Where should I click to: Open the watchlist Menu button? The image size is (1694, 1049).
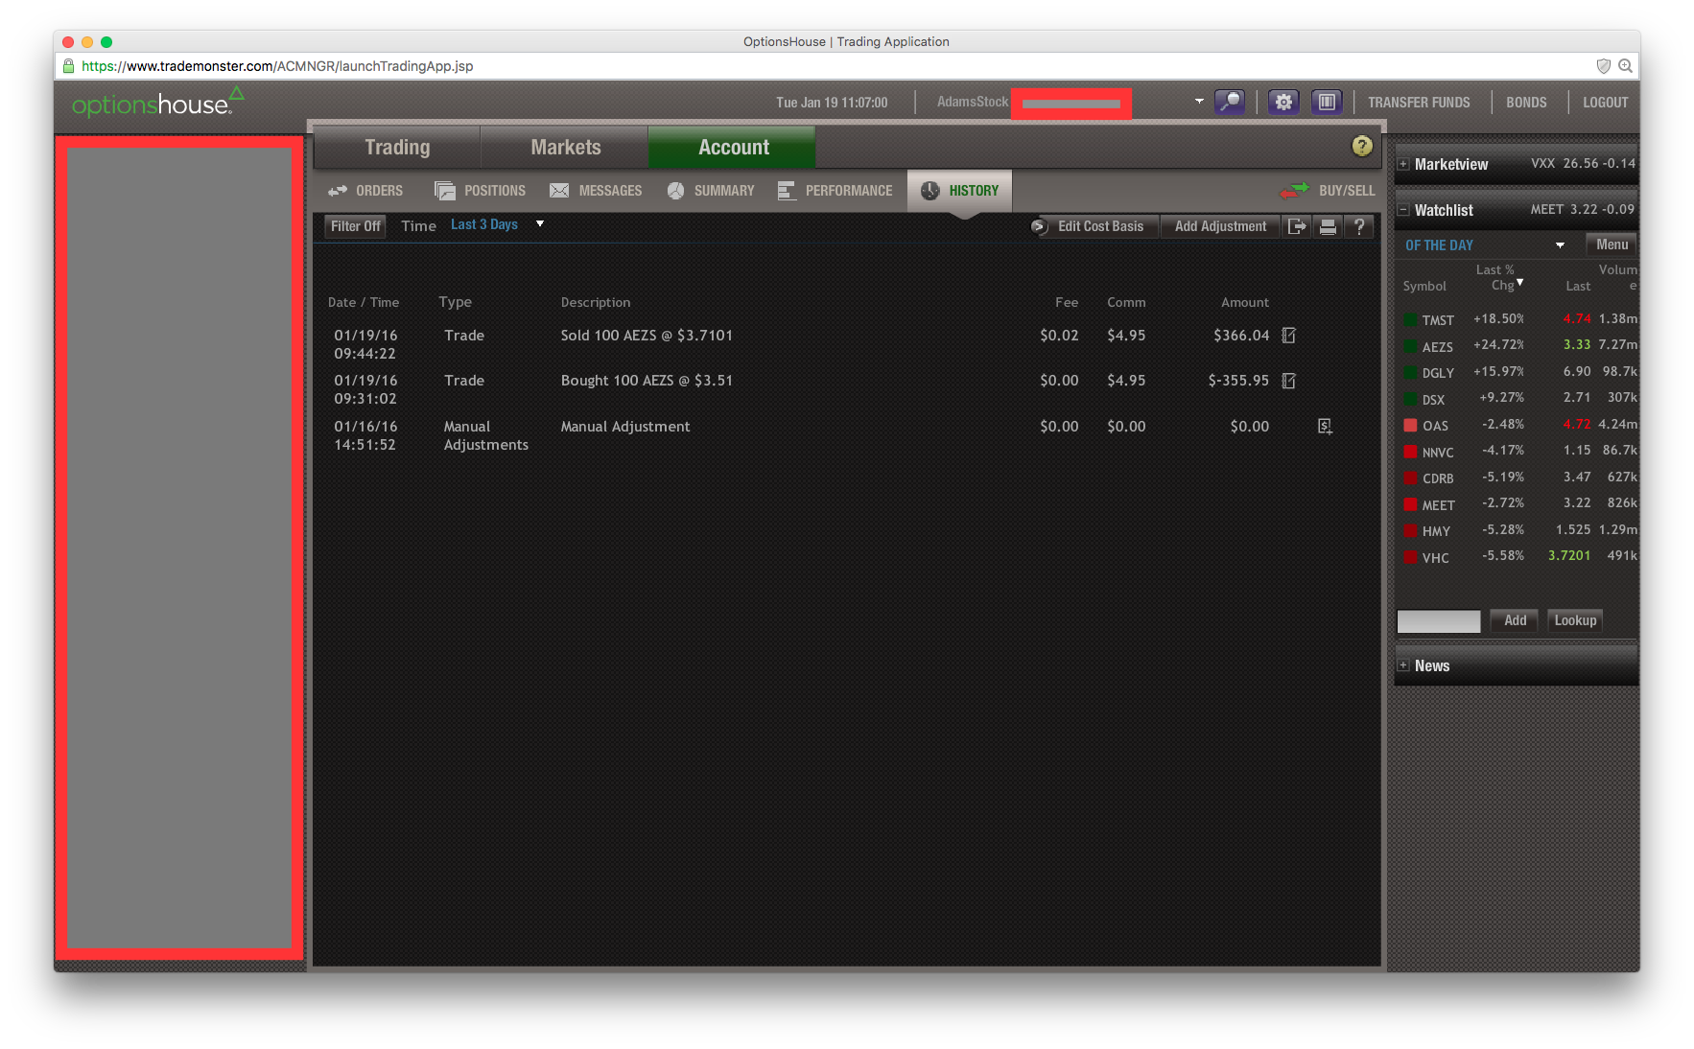pyautogui.click(x=1612, y=245)
